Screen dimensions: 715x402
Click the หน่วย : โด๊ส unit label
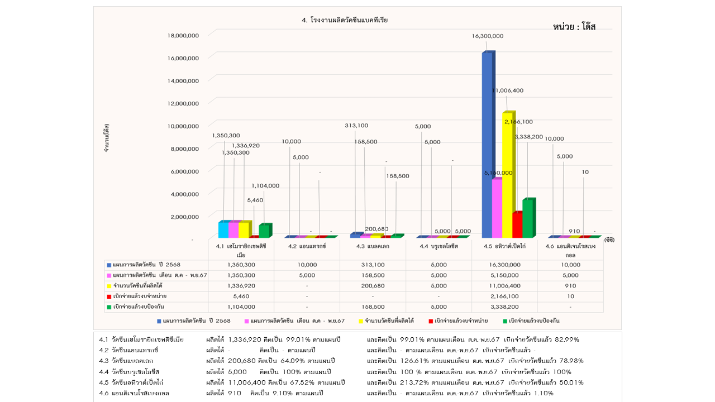point(574,27)
